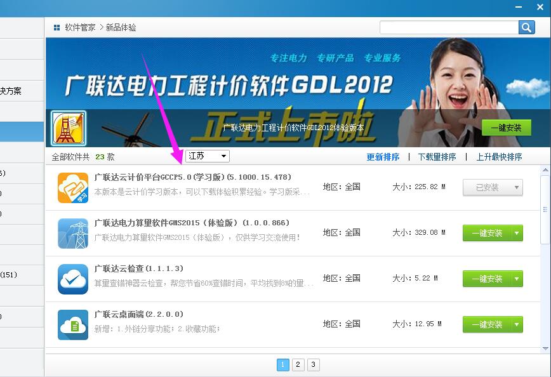The image size is (551, 377).
Task: Click the 电力算量软件GMS2015 power tower icon
Action: coord(73,234)
